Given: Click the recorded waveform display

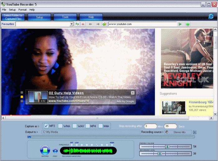Looking at the screenshot, I should (88, 151).
